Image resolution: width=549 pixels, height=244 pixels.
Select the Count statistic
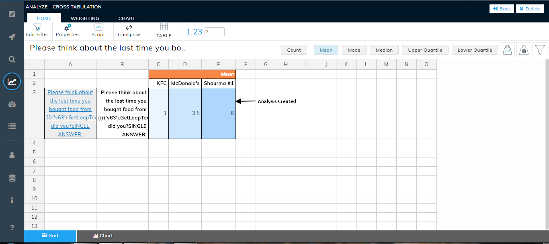pyautogui.click(x=294, y=50)
